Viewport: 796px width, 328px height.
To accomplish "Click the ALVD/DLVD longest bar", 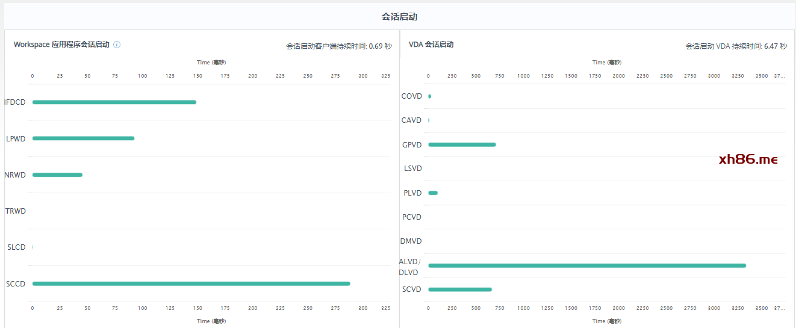I will pos(586,265).
